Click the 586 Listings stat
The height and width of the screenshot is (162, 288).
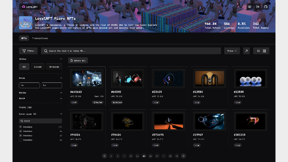tap(229, 25)
